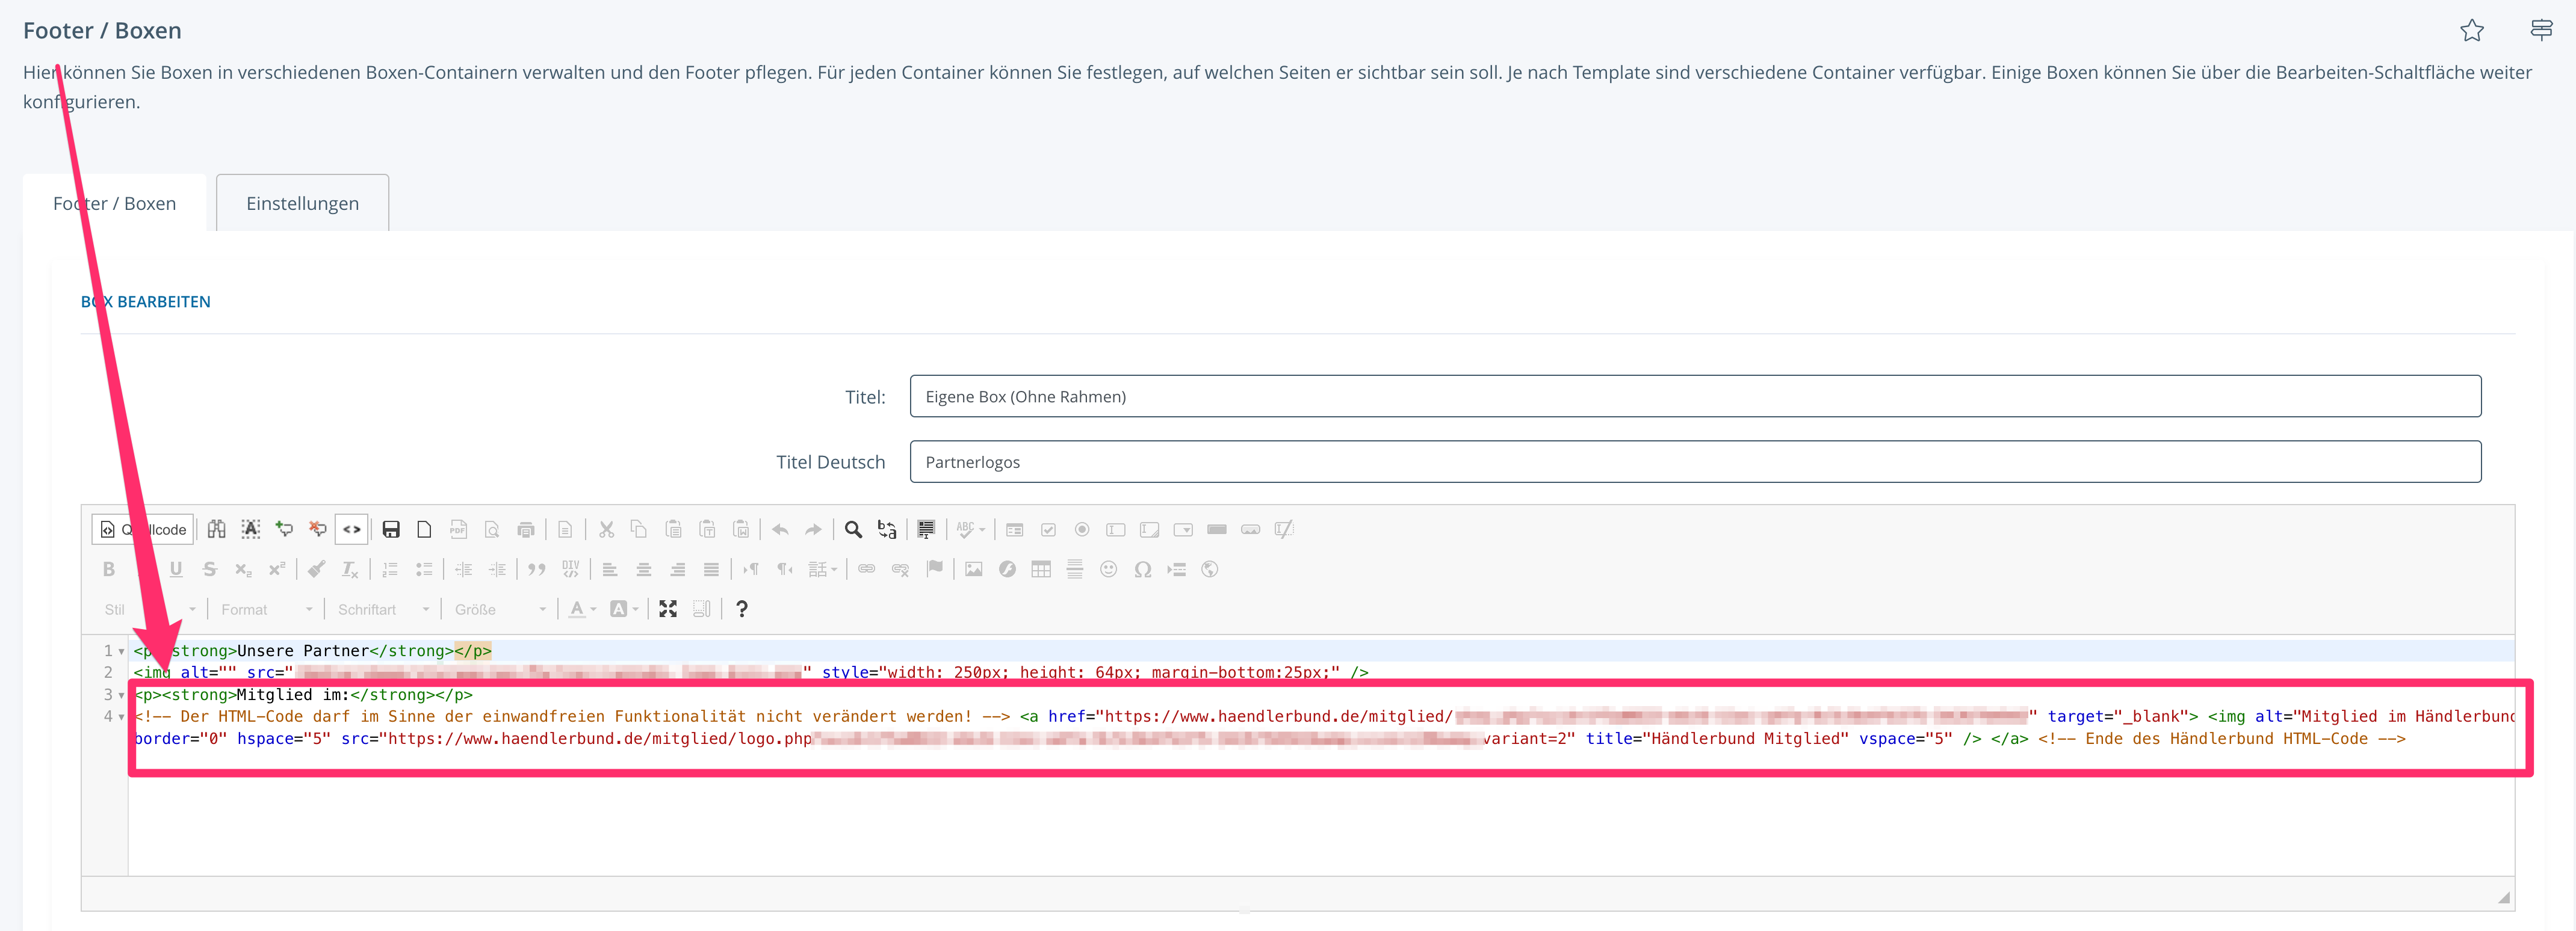Switch to the Einstellungen tab
The height and width of the screenshot is (931, 2576).
click(x=302, y=203)
